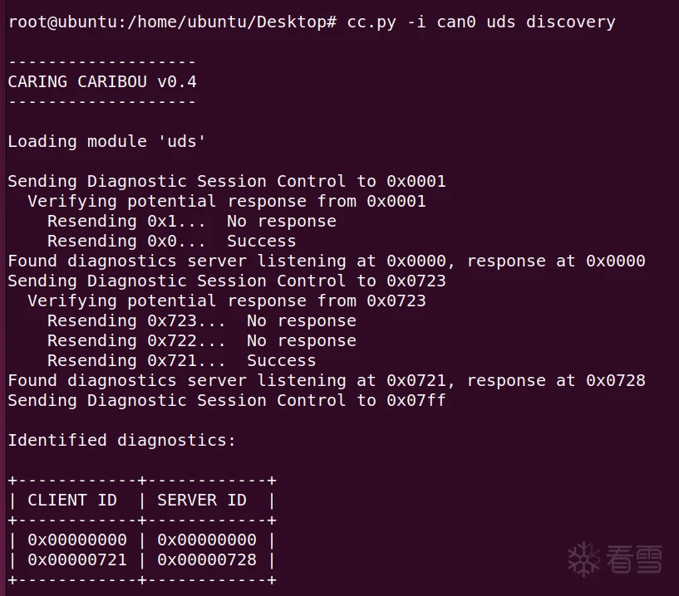Viewport: 679px width, 596px height.
Task: Click the 'Resending 0x723... No response' line
Action: [201, 320]
